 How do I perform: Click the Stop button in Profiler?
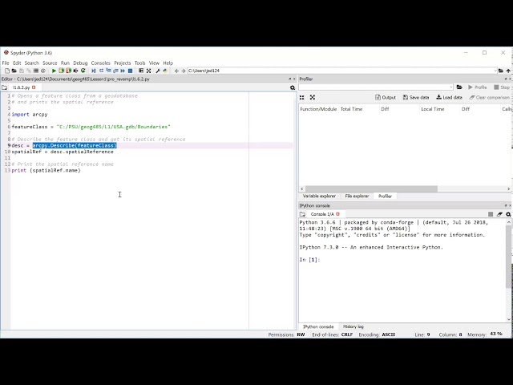pyautogui.click(x=502, y=87)
